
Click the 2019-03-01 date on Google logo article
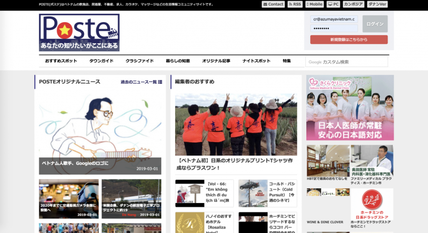(147, 169)
